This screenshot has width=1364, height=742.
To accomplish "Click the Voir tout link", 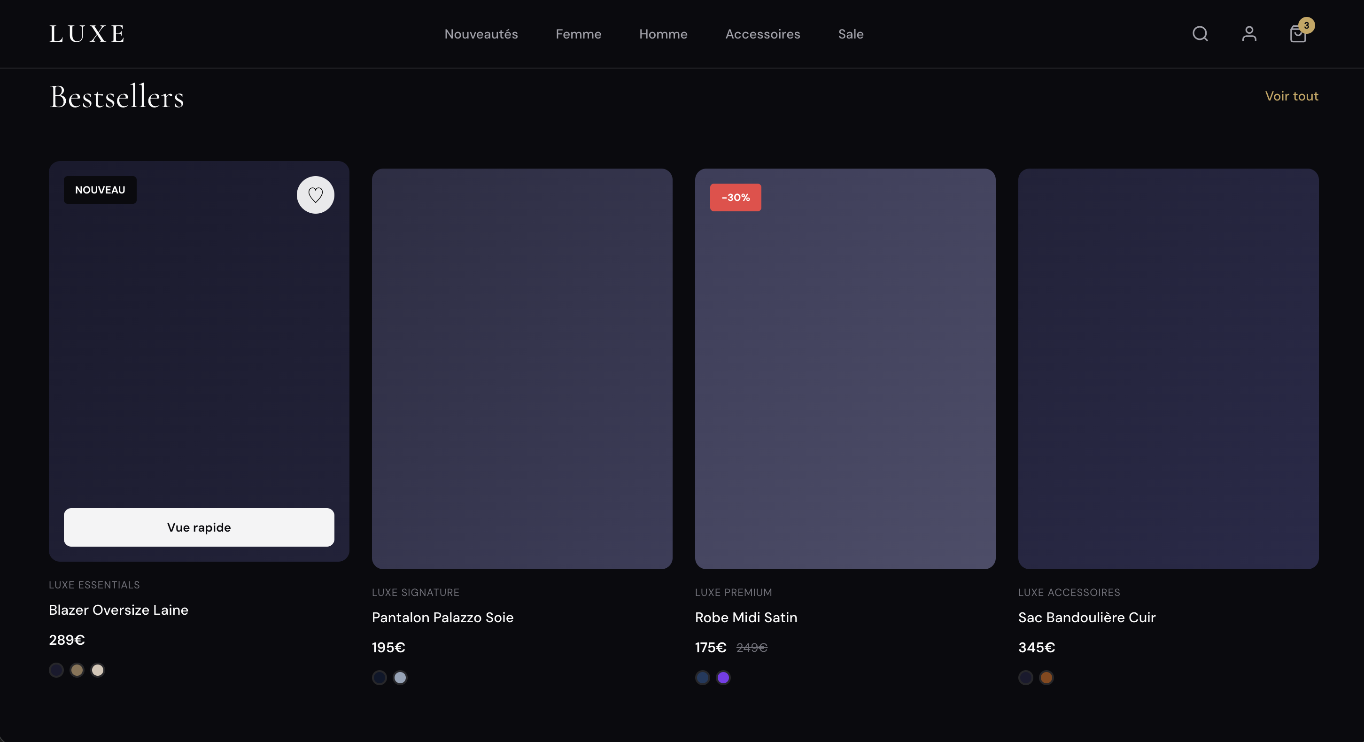I will pyautogui.click(x=1292, y=96).
